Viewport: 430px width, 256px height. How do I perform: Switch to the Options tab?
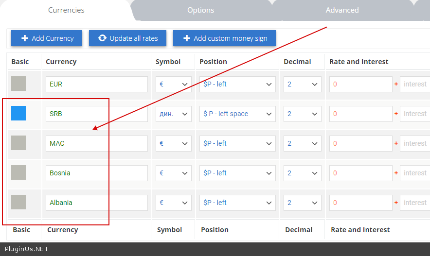click(200, 10)
